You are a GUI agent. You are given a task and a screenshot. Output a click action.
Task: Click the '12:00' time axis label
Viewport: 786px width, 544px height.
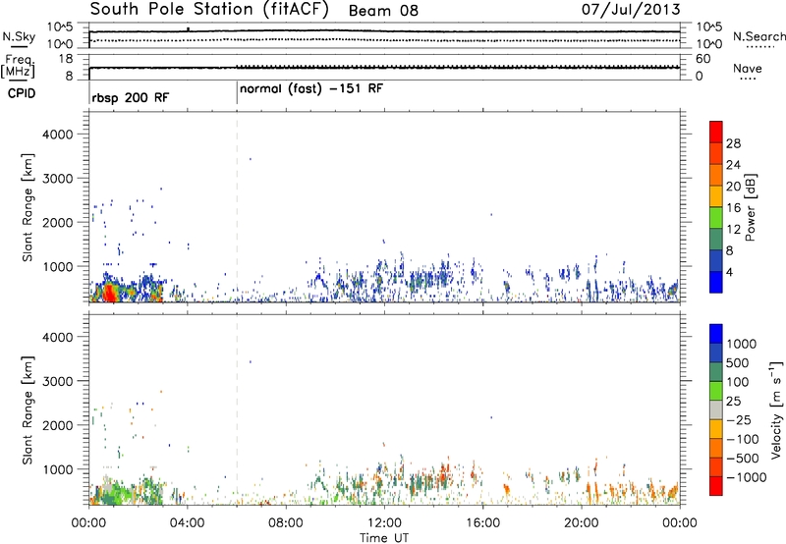tap(384, 523)
